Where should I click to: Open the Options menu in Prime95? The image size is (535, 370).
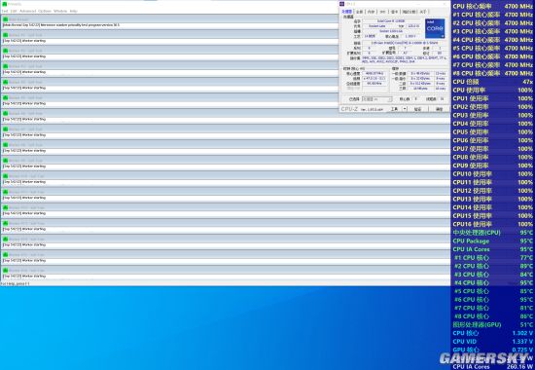[x=45, y=12]
